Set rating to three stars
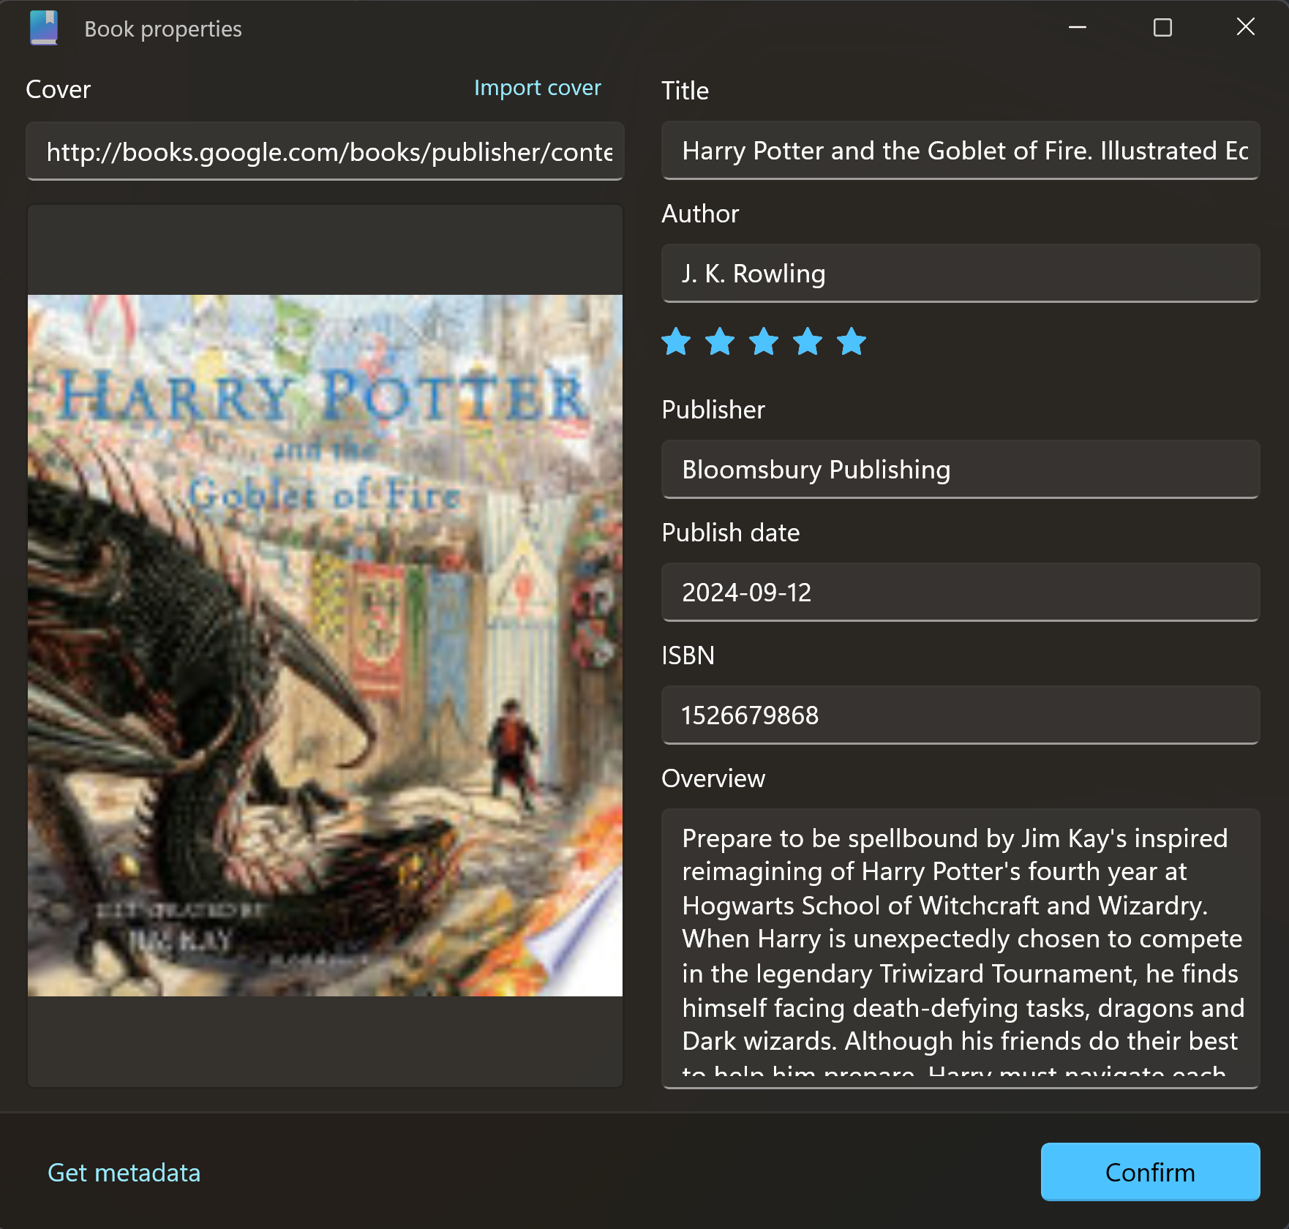1289x1229 pixels. coord(764,342)
